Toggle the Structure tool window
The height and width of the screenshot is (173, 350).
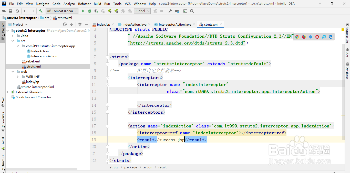(x=3, y=162)
